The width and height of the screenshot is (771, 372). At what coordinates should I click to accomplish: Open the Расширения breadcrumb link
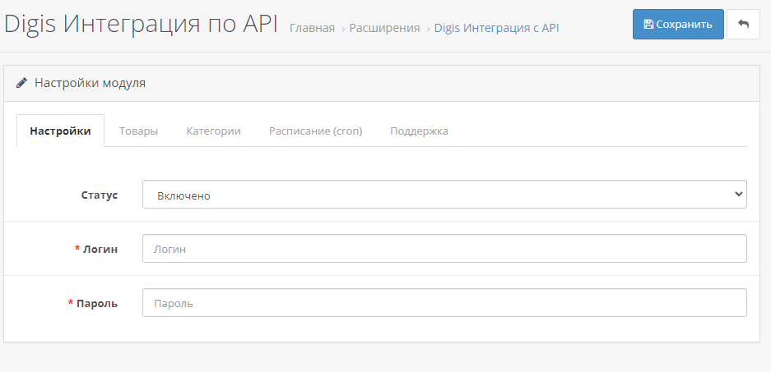tap(384, 28)
